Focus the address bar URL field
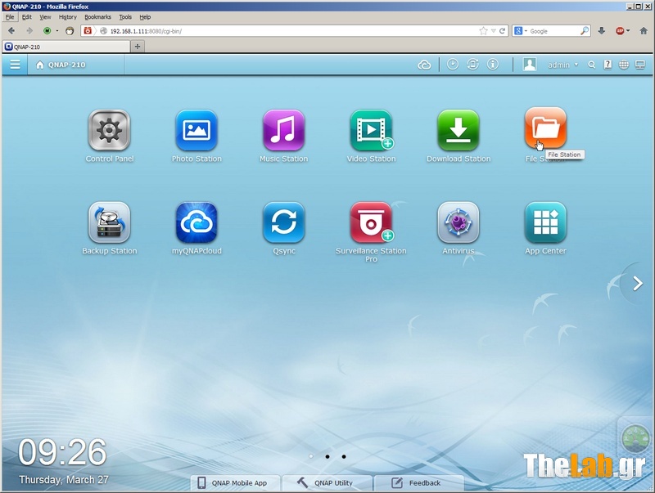 click(x=292, y=31)
